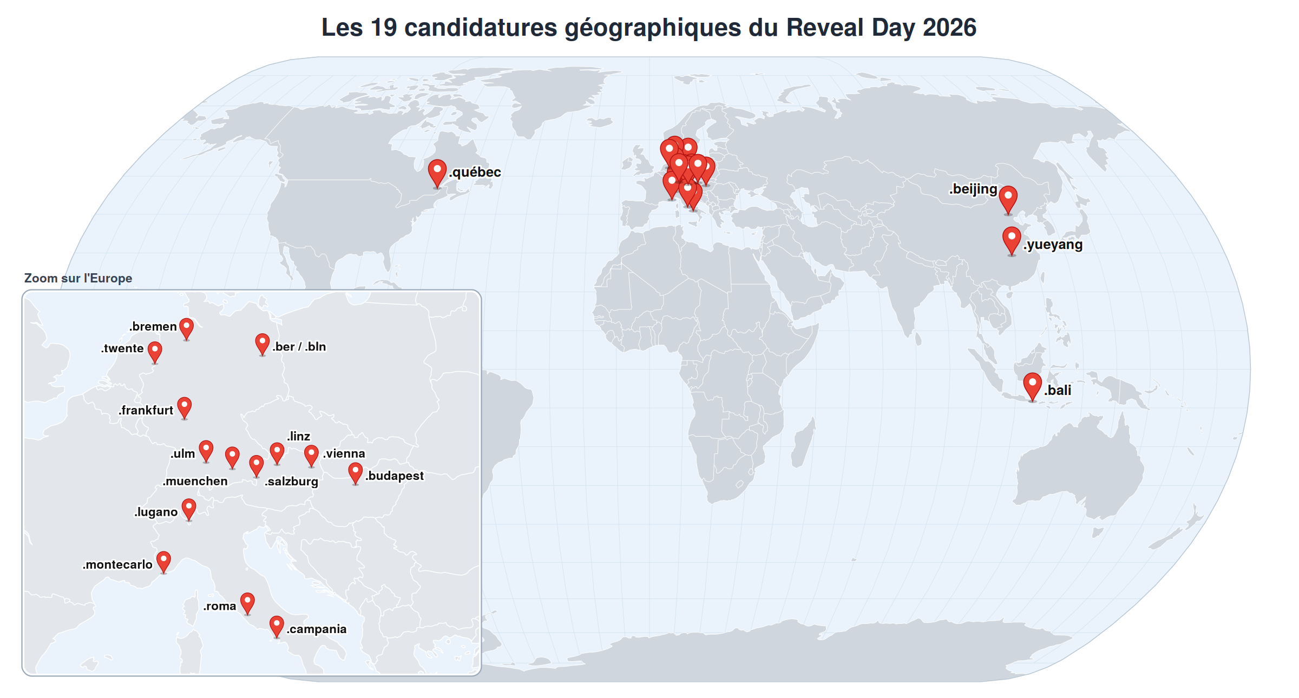Click the .ber / .bln pin
The image size is (1299, 698).
pyautogui.click(x=262, y=345)
